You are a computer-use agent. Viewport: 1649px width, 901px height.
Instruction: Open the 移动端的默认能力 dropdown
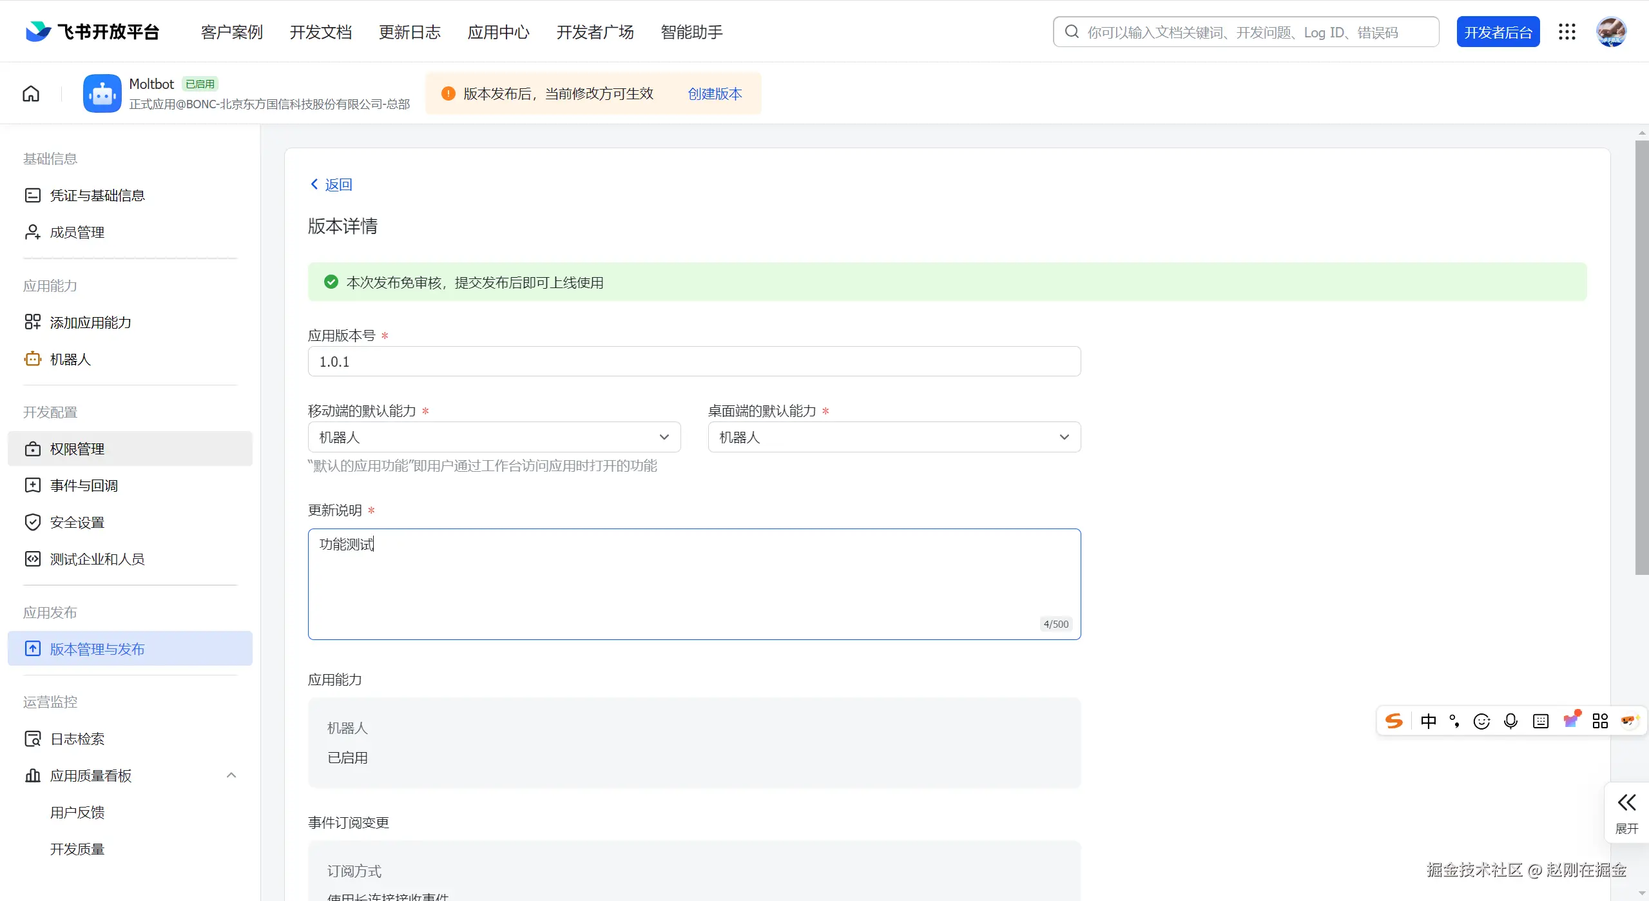[x=494, y=437]
